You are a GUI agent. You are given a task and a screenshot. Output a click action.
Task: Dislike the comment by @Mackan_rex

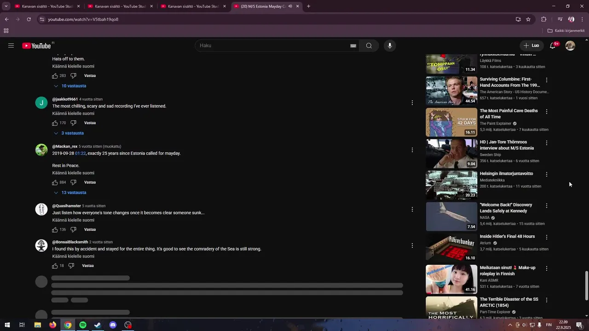pos(73,183)
